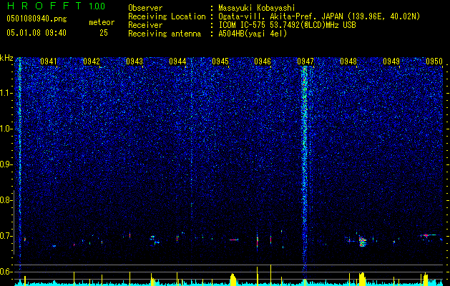Click the gray frequency range bar beside 0.7 kHz
The width and height of the screenshot is (450, 286).
(14, 222)
